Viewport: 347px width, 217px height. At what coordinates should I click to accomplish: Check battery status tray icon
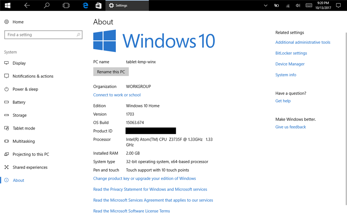[x=277, y=5]
